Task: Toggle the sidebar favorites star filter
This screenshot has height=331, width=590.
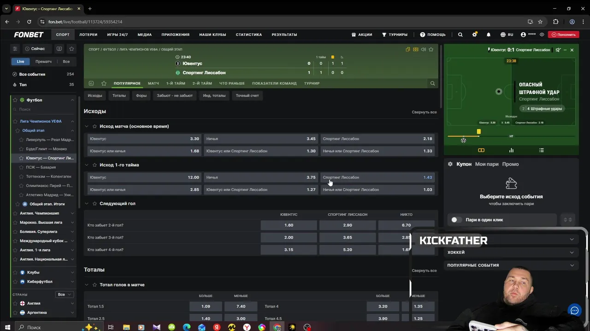Action: coord(71,49)
